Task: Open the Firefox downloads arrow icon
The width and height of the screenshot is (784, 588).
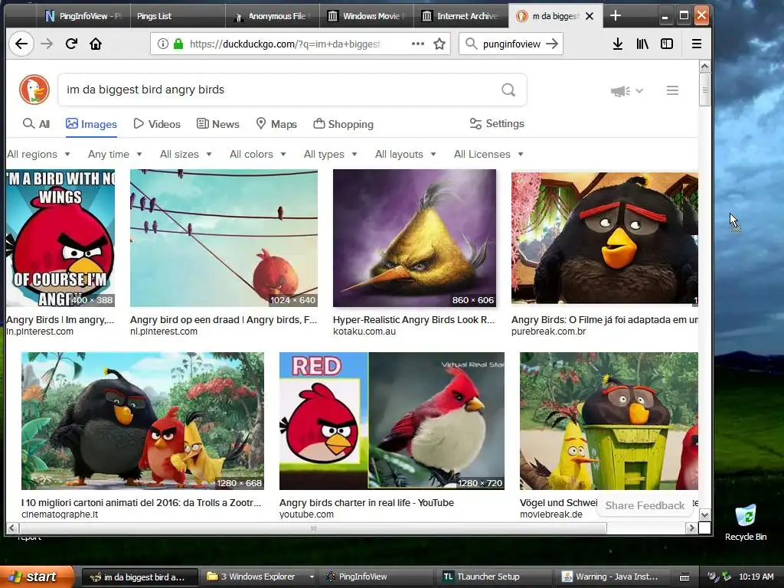Action: pyautogui.click(x=618, y=44)
